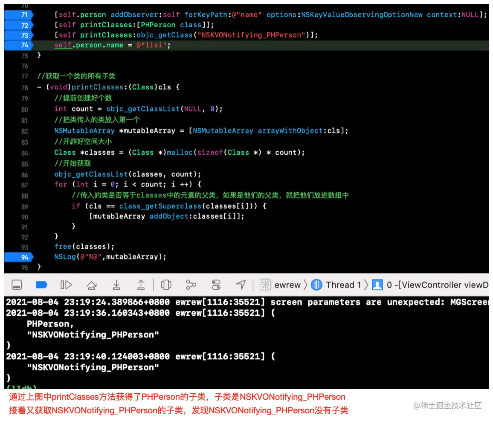Click the NSLog call on line 94
The height and width of the screenshot is (421, 493).
click(65, 257)
